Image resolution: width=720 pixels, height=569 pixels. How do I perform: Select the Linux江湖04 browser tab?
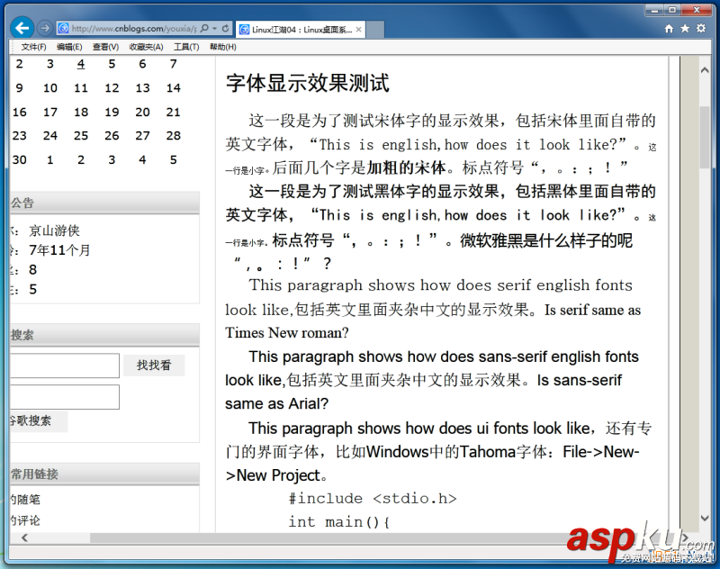tap(301, 30)
